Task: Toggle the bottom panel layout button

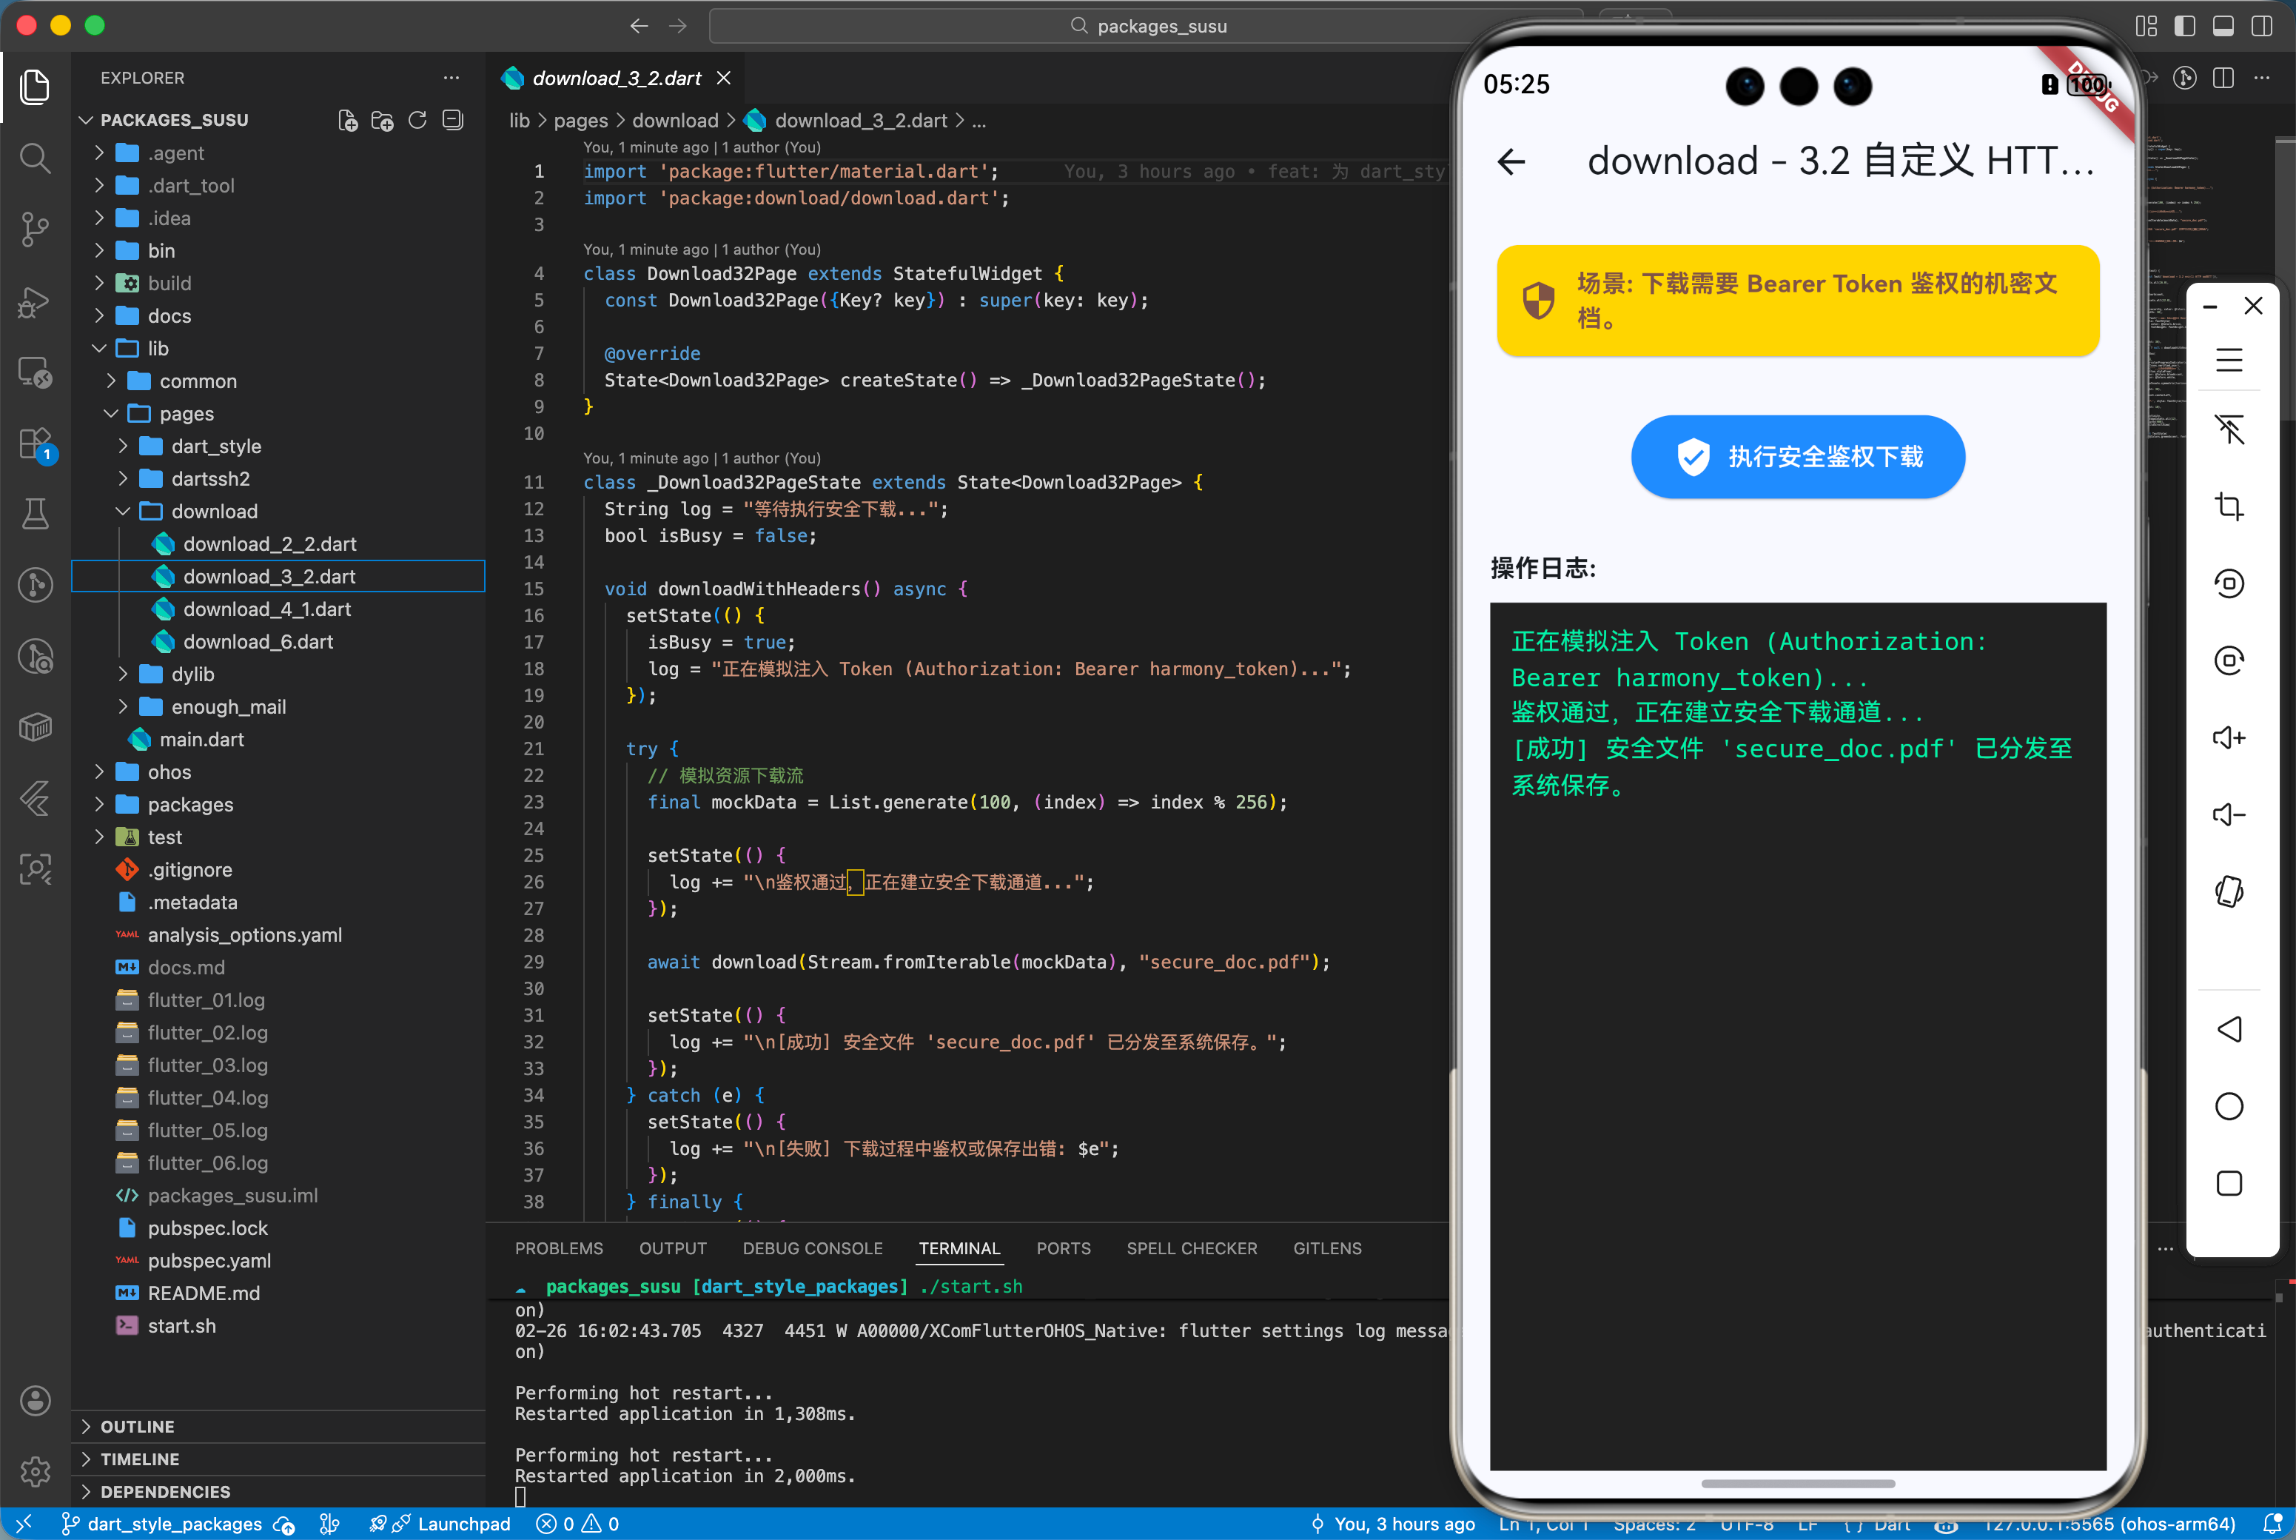Action: pyautogui.click(x=2223, y=25)
